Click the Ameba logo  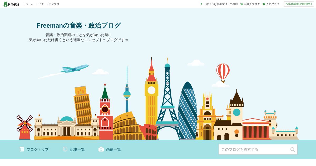tap(11, 4)
